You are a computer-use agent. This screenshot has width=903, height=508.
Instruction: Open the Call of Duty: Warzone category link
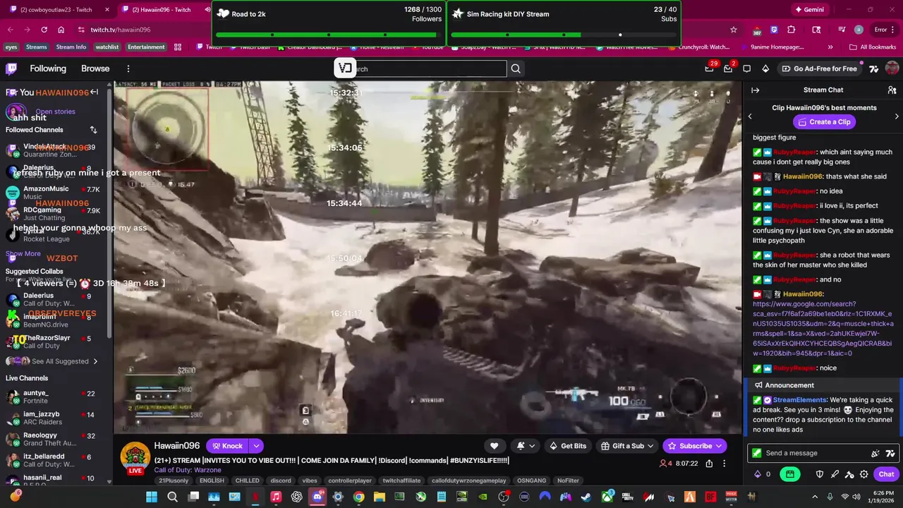click(x=188, y=470)
